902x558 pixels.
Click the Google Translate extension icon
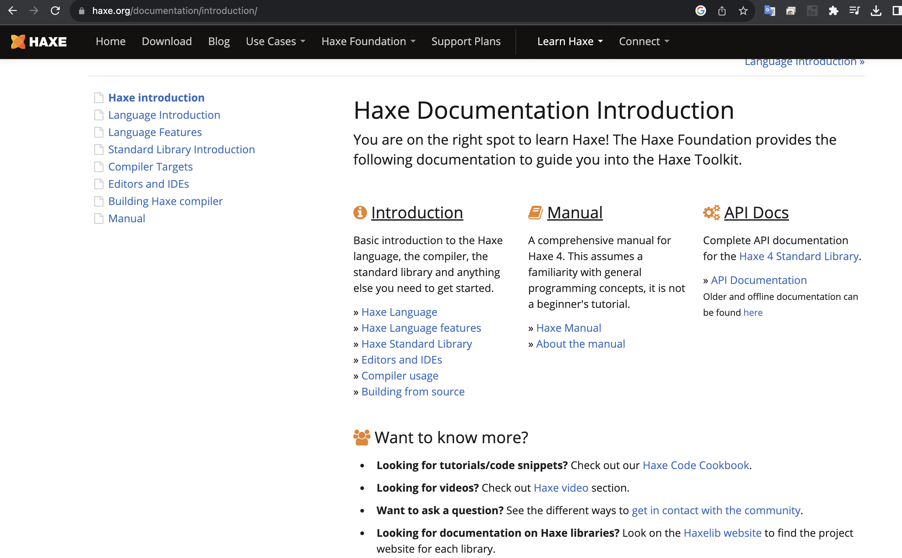(769, 11)
